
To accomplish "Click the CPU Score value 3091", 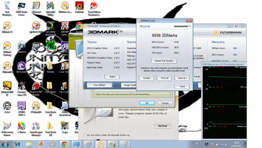I will pyautogui.click(x=176, y=53).
